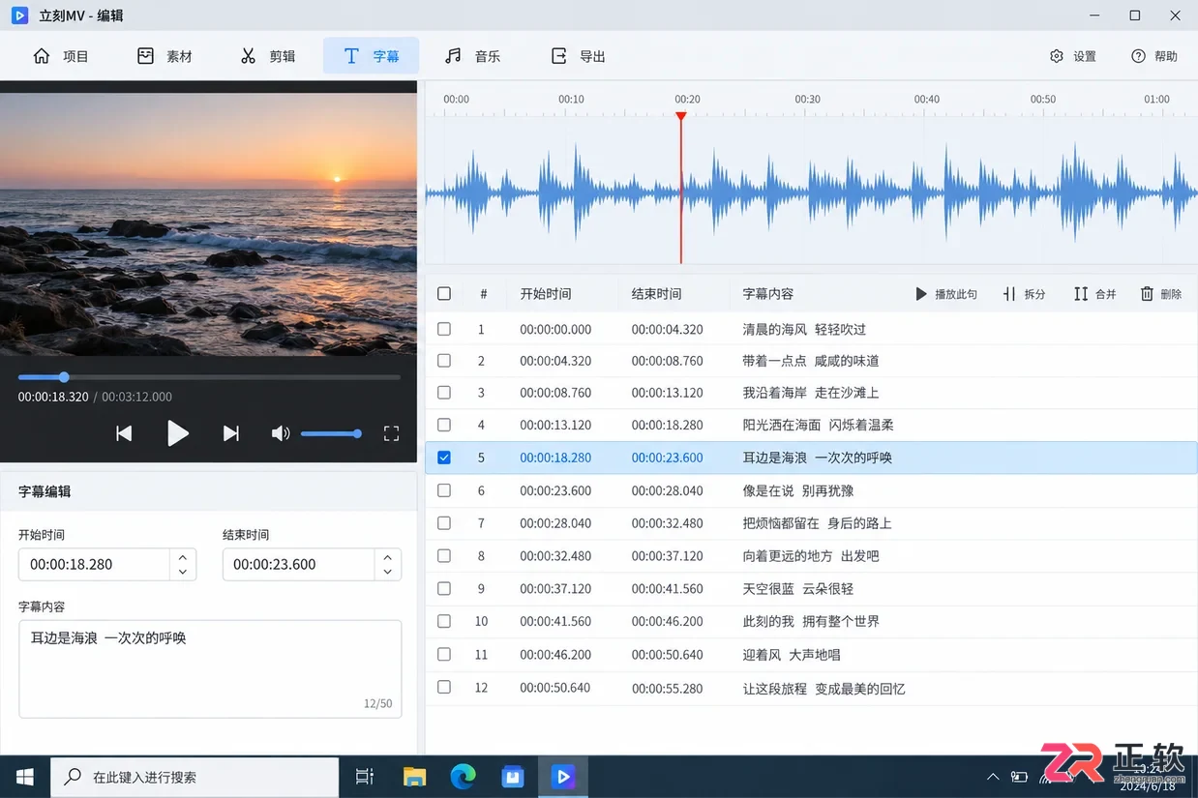
Task: Launch File Explorer from taskbar
Action: 414,777
